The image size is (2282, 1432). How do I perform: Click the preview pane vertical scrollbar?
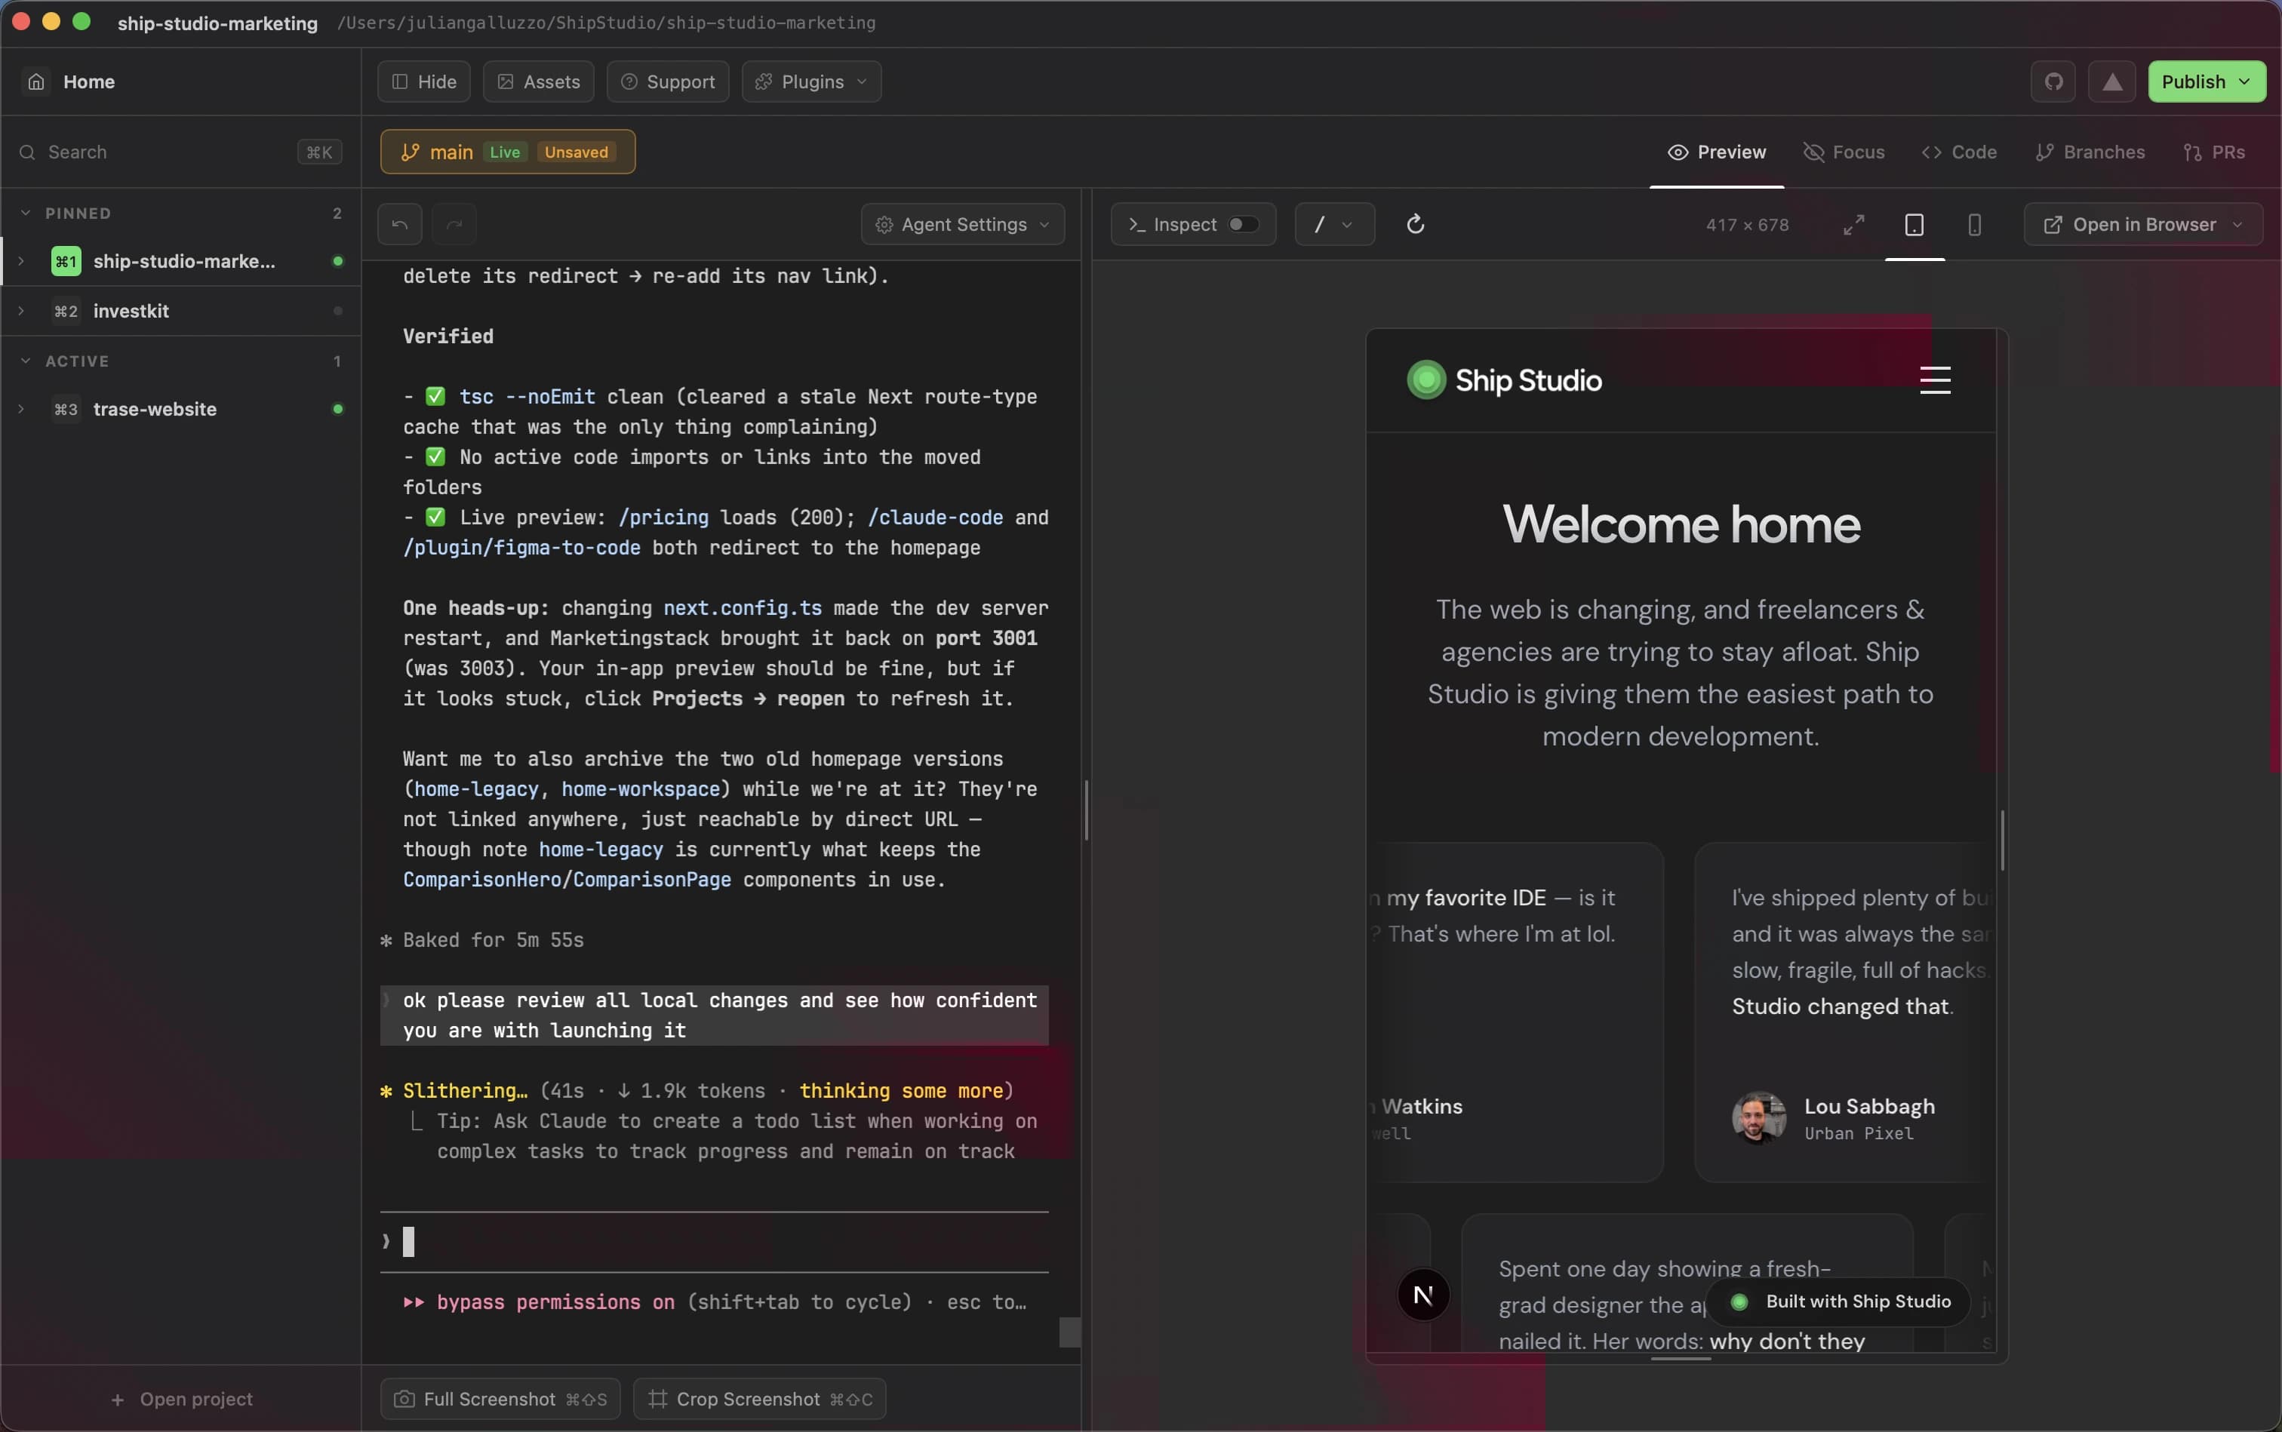pyautogui.click(x=2001, y=840)
